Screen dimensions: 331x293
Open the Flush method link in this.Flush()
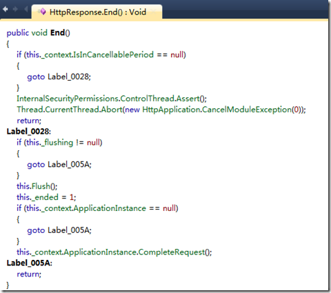pos(41,186)
